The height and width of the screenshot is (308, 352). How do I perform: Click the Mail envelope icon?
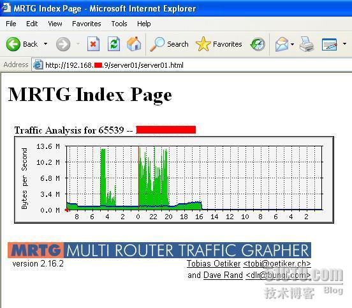tap(282, 44)
